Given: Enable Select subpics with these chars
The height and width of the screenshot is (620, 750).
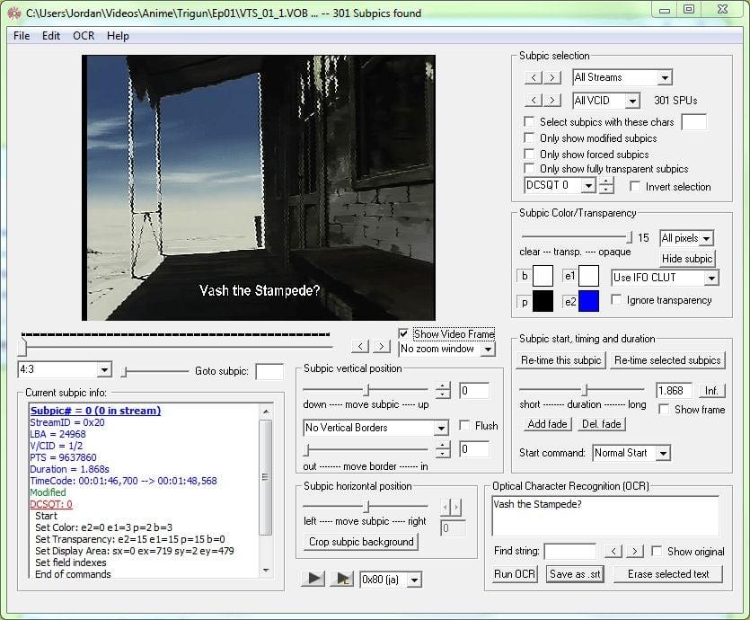Looking at the screenshot, I should point(529,121).
